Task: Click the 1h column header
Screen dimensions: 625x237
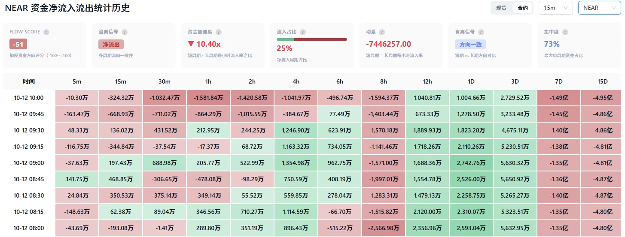Action: 208,81
